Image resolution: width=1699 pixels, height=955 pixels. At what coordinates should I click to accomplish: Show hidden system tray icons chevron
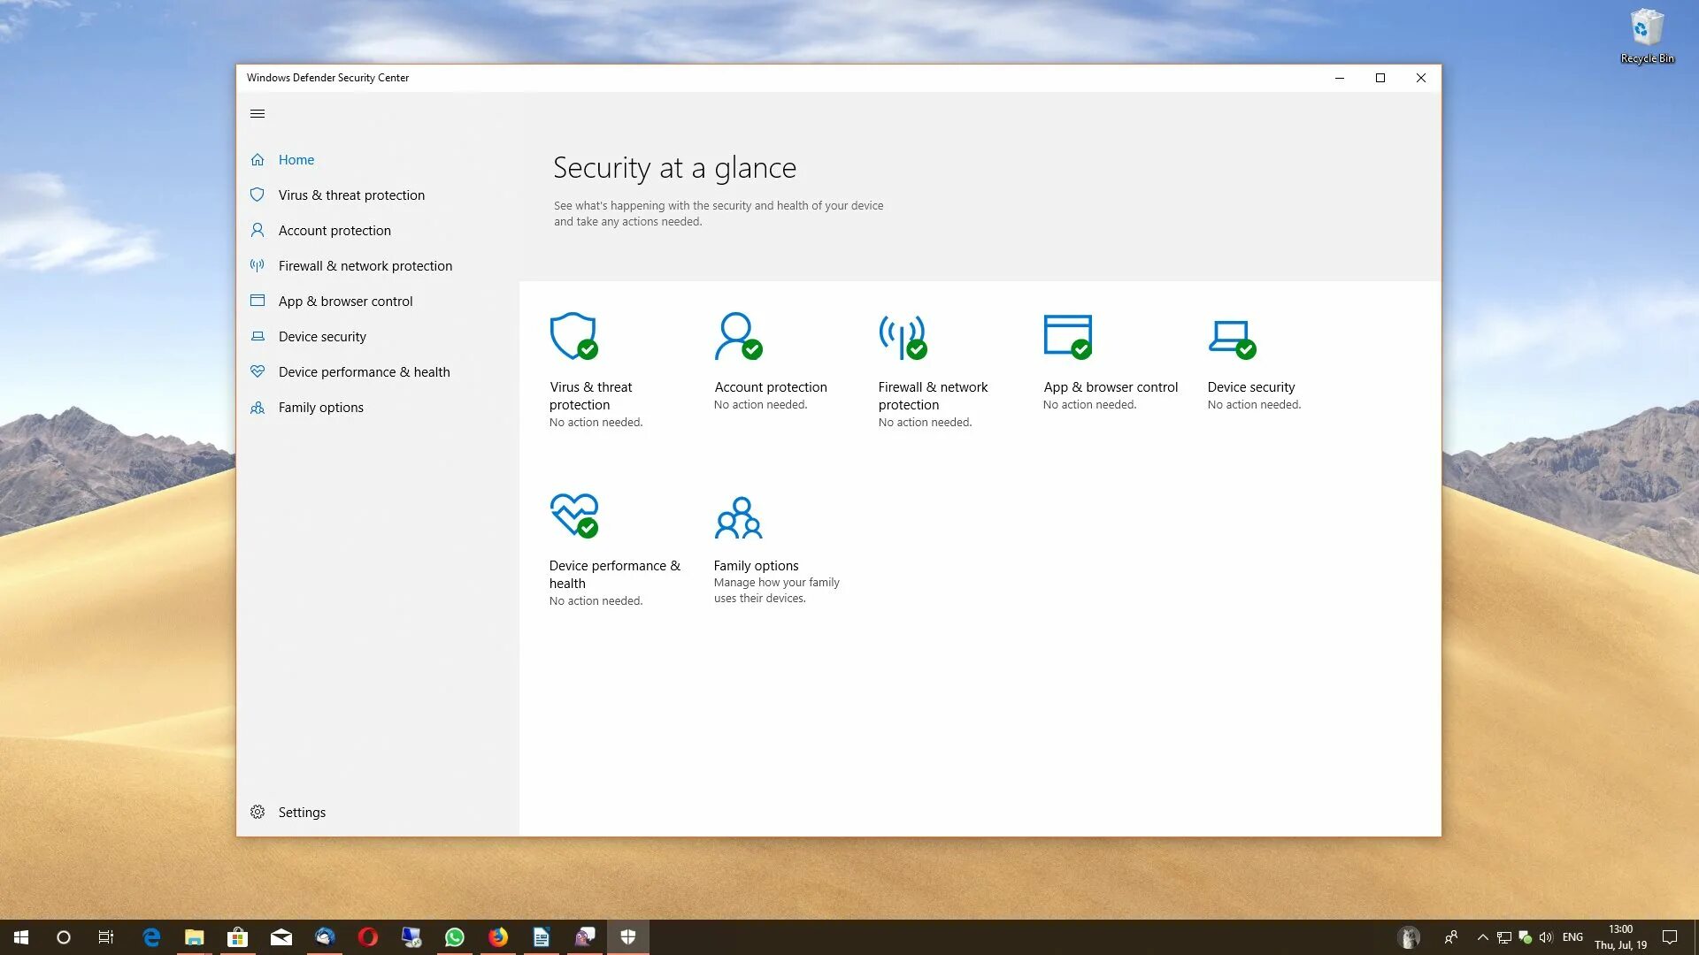pos(1482,937)
